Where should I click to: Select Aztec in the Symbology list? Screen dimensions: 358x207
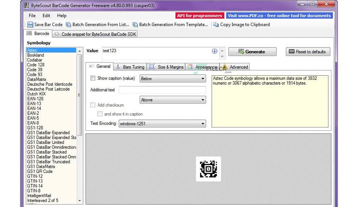(51, 50)
